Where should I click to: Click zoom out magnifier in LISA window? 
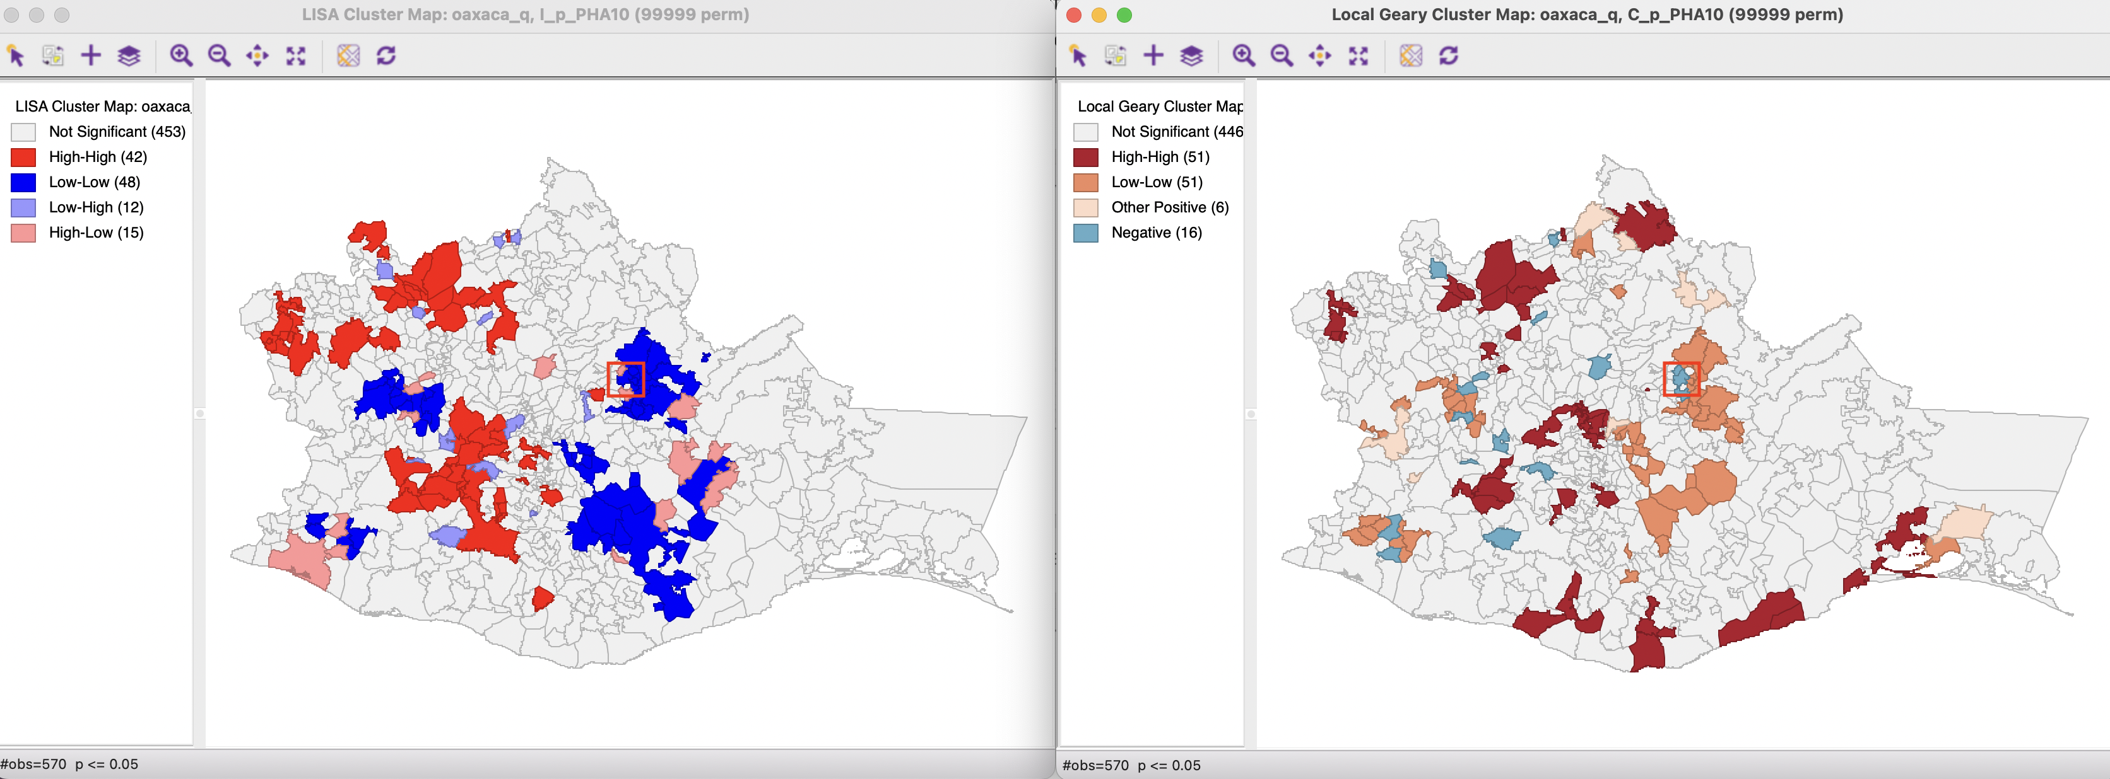click(x=219, y=55)
